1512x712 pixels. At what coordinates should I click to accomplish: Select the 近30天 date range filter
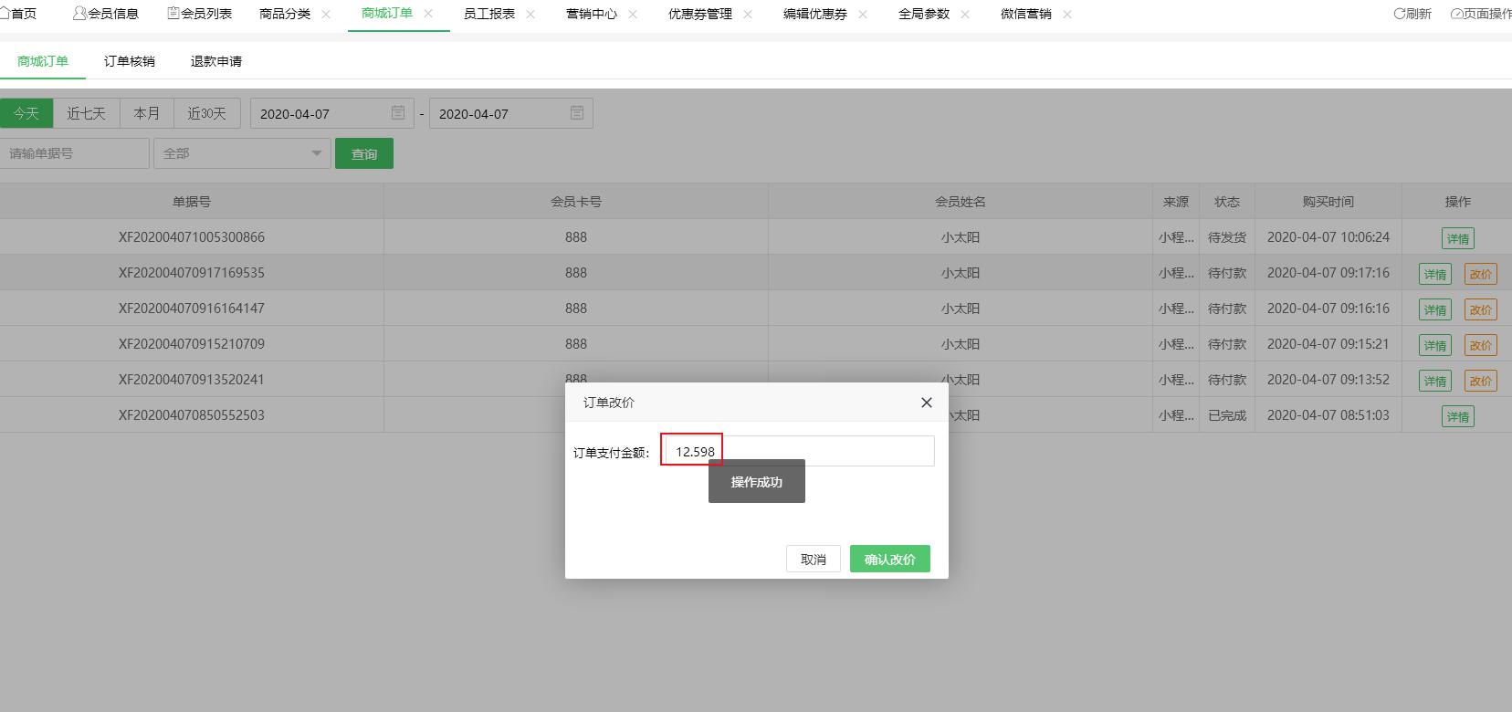tap(206, 113)
